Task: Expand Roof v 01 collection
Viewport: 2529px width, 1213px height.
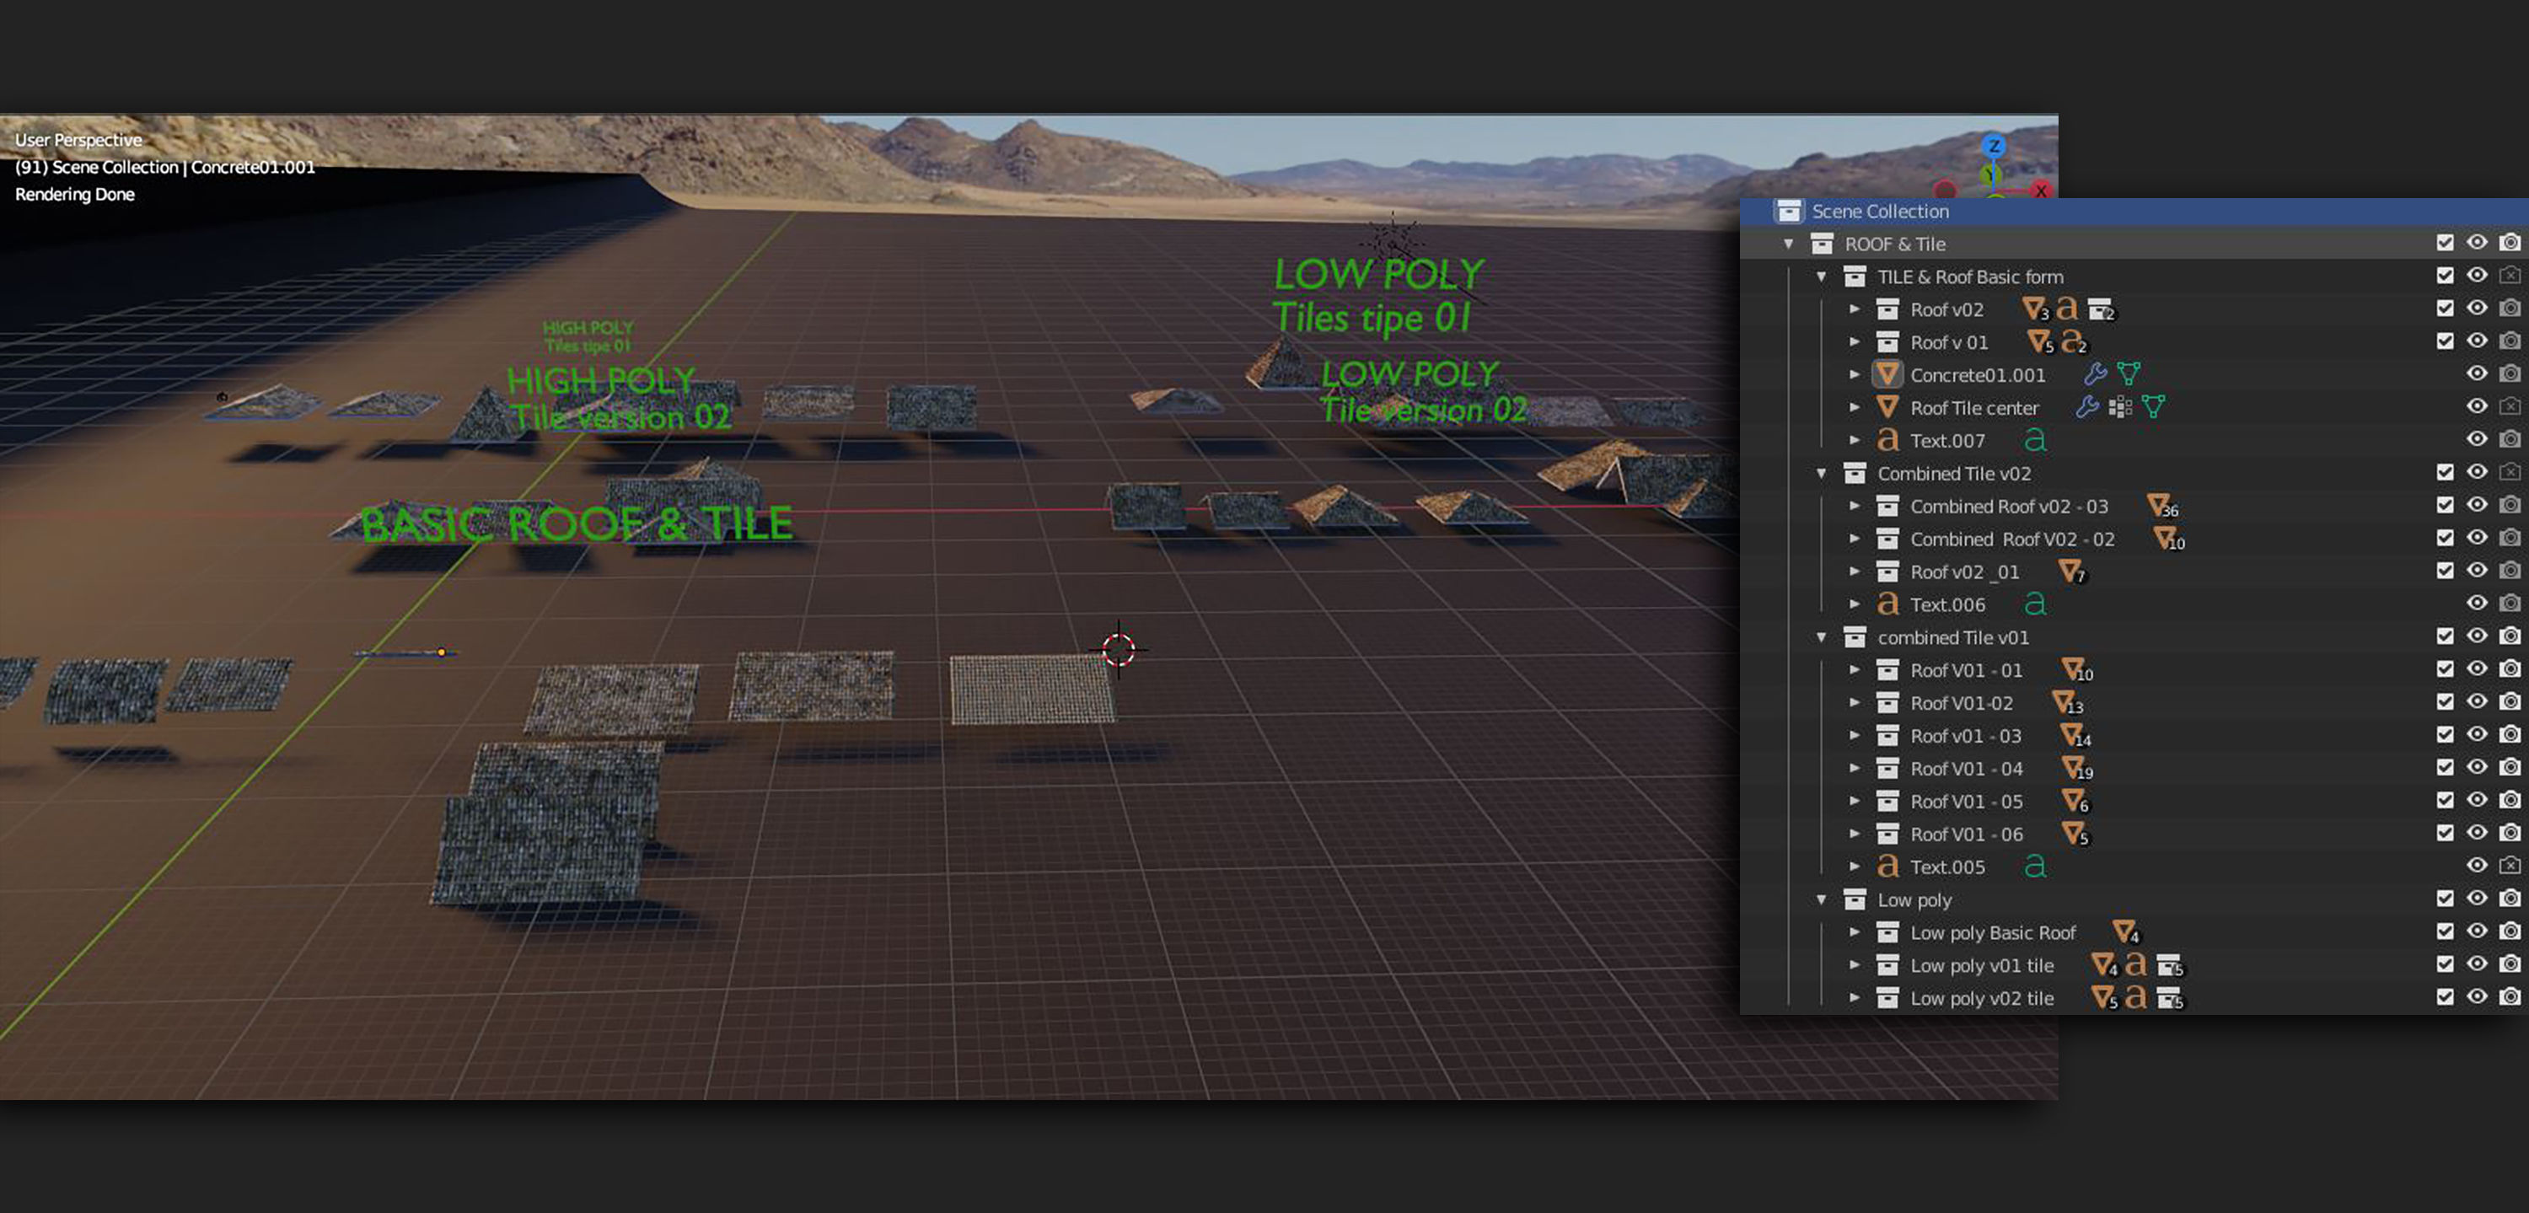Action: point(1855,341)
